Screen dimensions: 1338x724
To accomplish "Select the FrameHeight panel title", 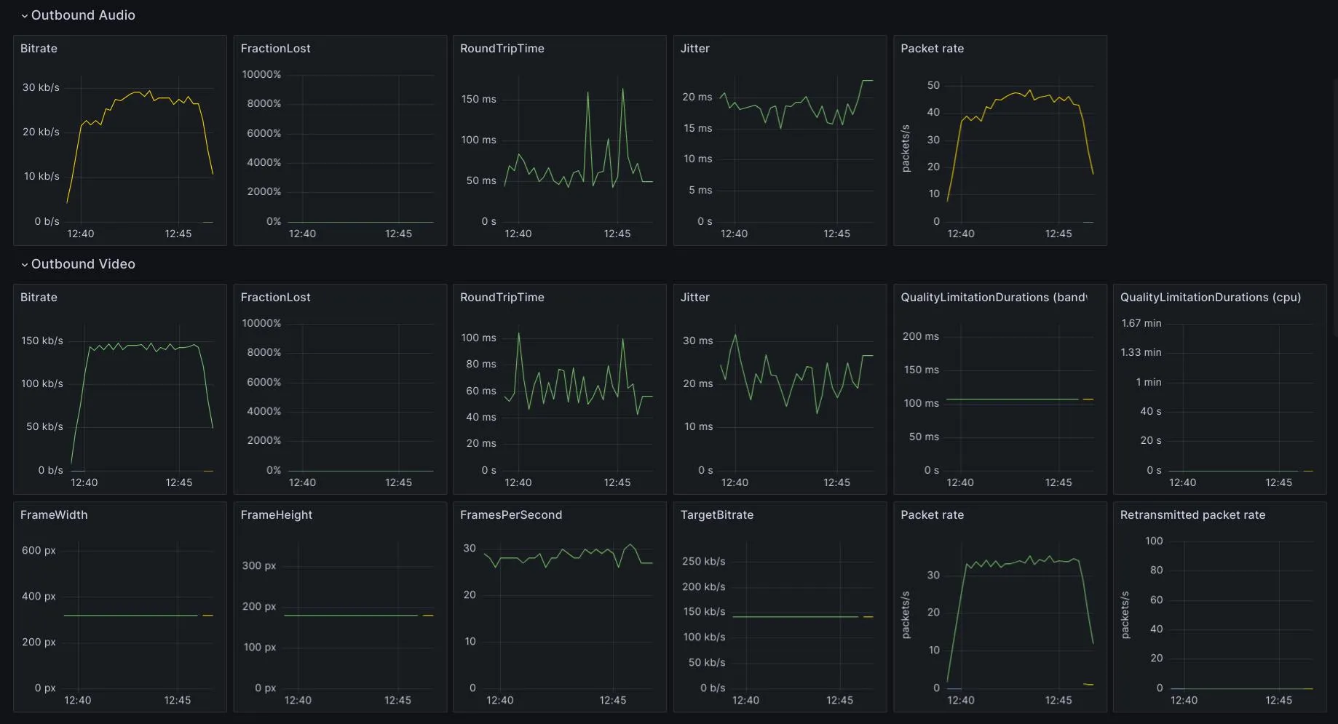I will pyautogui.click(x=277, y=515).
